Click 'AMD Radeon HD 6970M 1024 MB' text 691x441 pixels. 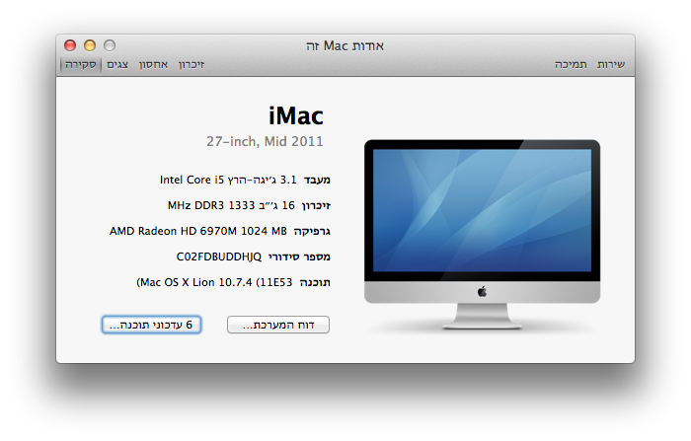pos(197,231)
